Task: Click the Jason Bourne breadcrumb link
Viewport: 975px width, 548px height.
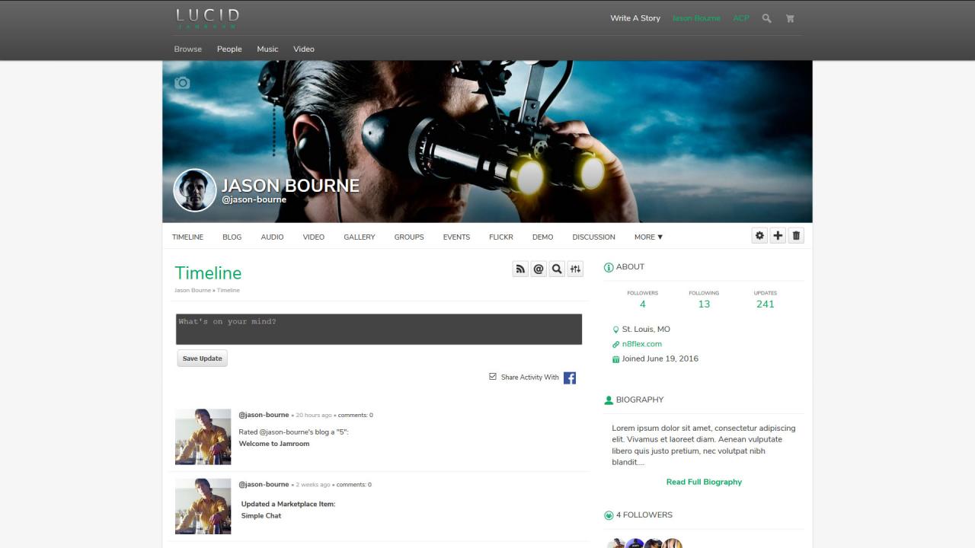Action: coord(193,290)
